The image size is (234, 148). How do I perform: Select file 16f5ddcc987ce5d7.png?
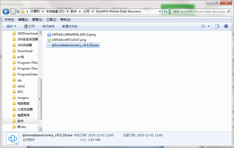(x=69, y=40)
